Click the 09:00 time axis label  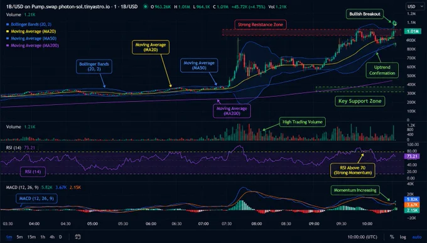(x=314, y=224)
